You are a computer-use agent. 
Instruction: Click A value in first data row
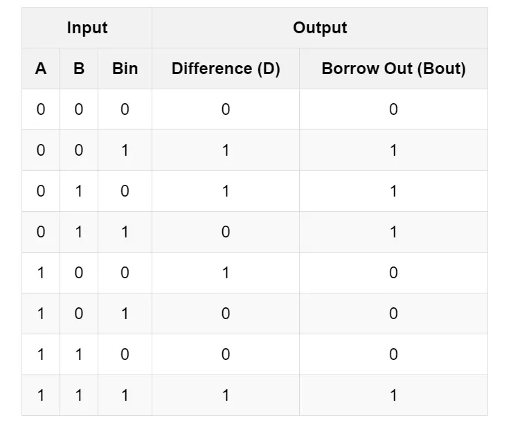[41, 109]
